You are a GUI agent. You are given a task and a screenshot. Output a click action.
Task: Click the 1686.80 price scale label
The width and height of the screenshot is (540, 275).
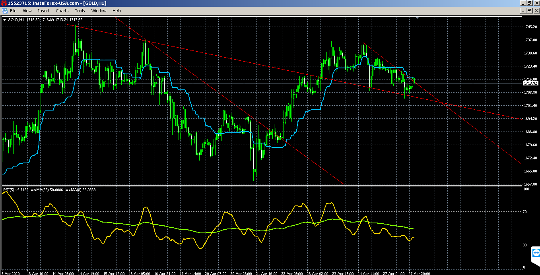(530, 132)
